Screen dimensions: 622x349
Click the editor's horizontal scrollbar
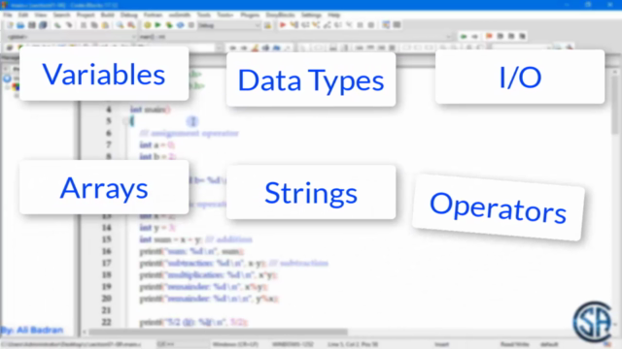click(218, 332)
